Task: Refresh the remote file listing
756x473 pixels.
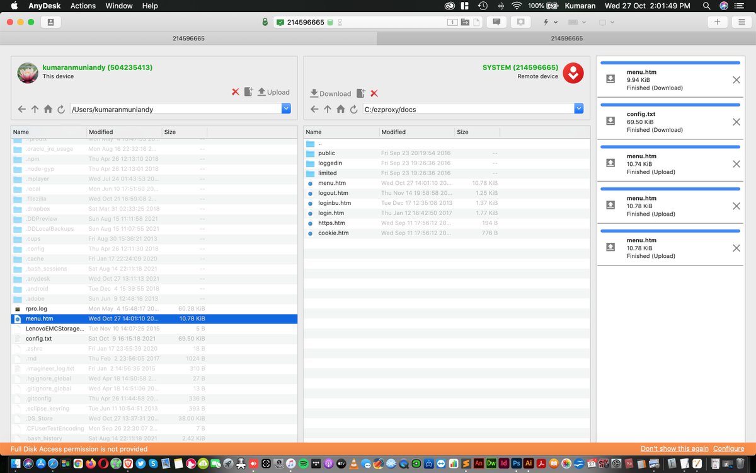Action: point(354,109)
